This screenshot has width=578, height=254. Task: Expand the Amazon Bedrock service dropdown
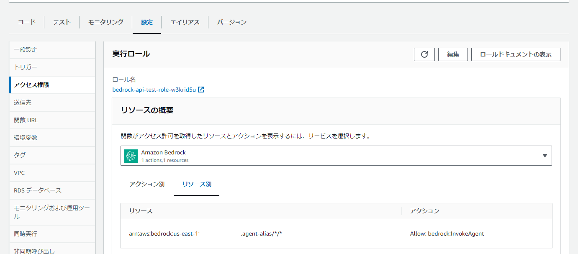[545, 155]
